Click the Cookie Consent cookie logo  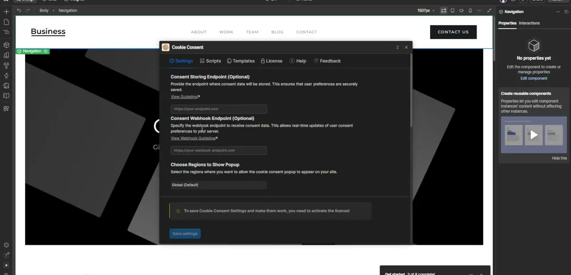pos(166,47)
